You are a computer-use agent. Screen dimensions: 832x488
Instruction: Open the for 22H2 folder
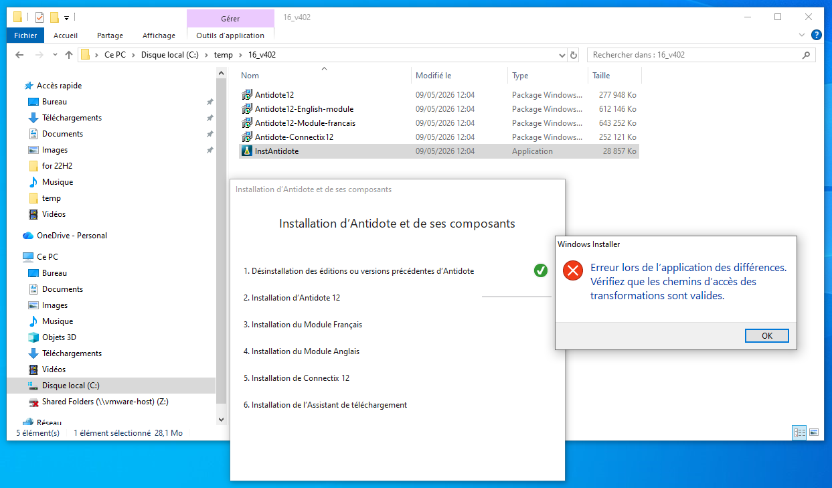coord(57,166)
